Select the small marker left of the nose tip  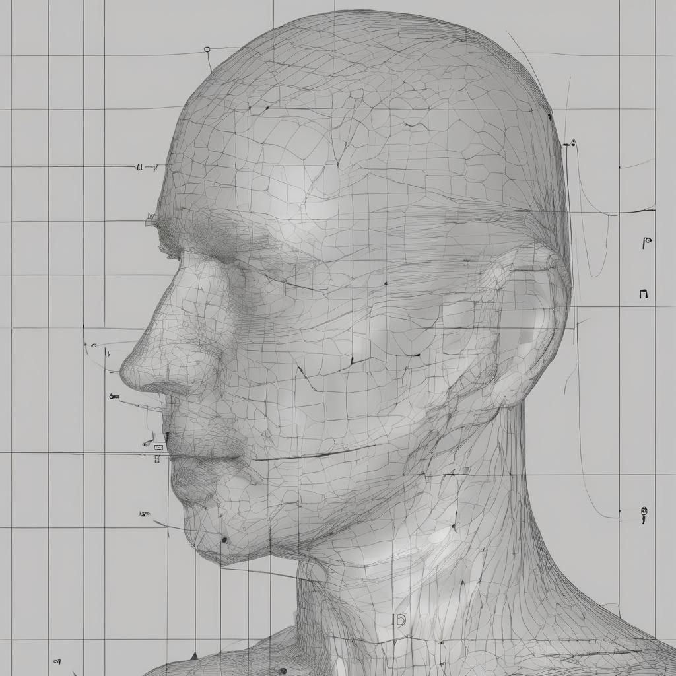tap(94, 345)
